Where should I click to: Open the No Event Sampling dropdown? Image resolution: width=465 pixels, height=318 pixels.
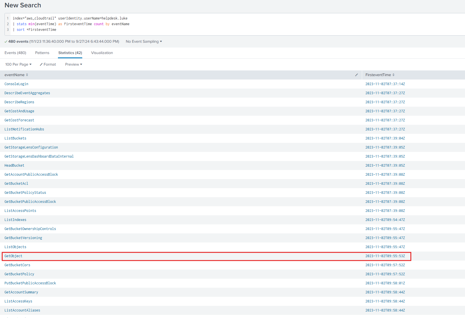pyautogui.click(x=144, y=42)
